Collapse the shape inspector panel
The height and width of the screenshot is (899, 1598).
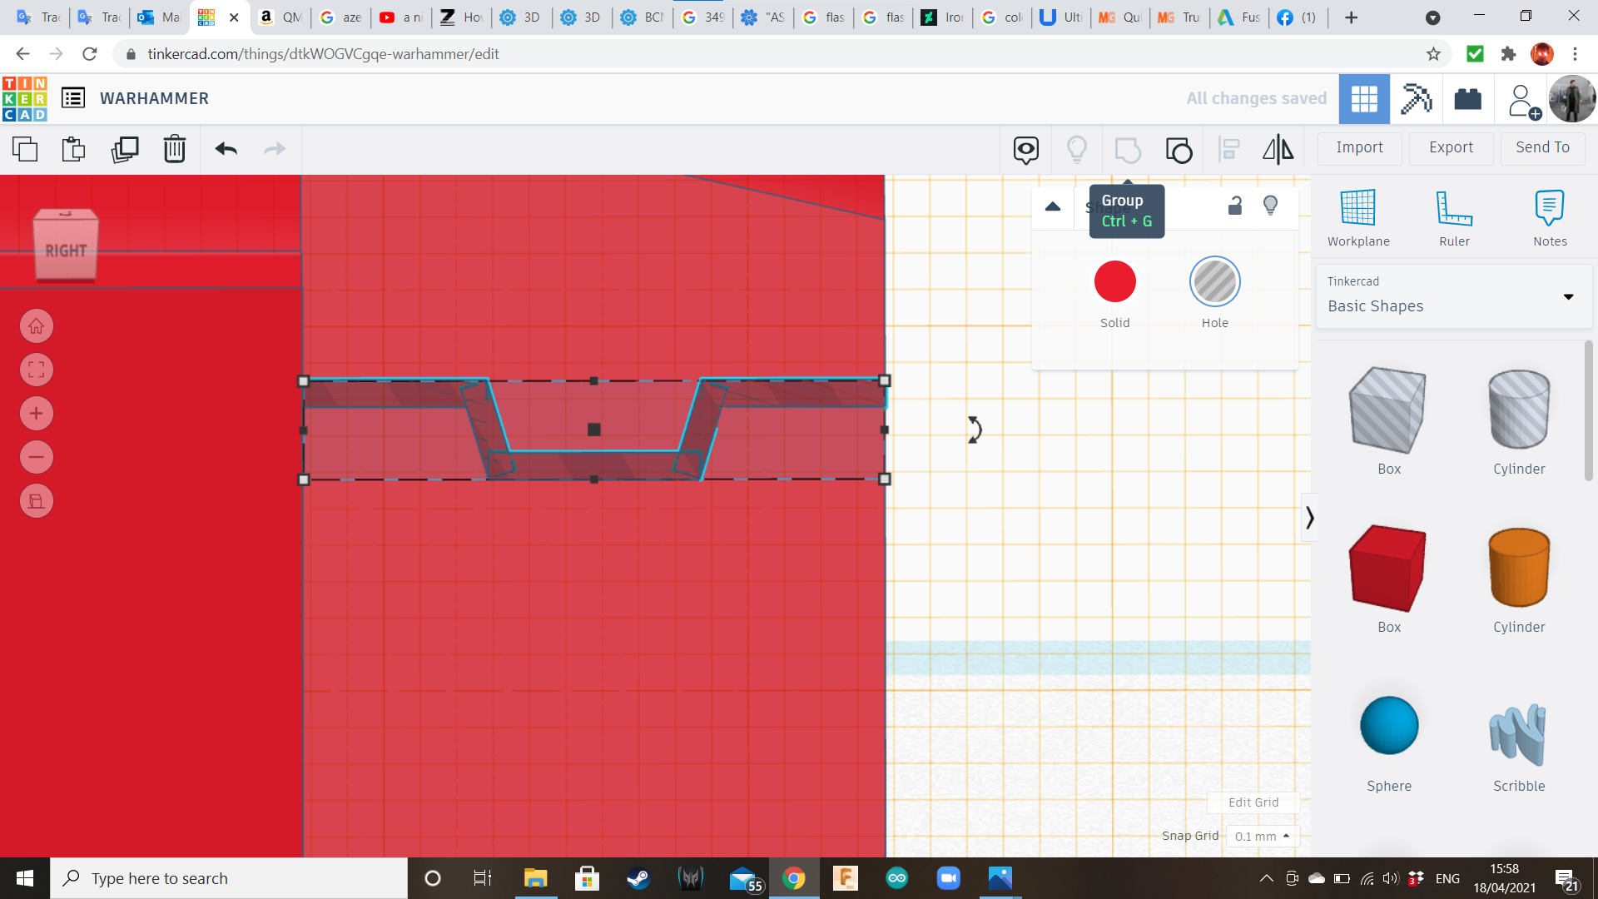coord(1053,206)
